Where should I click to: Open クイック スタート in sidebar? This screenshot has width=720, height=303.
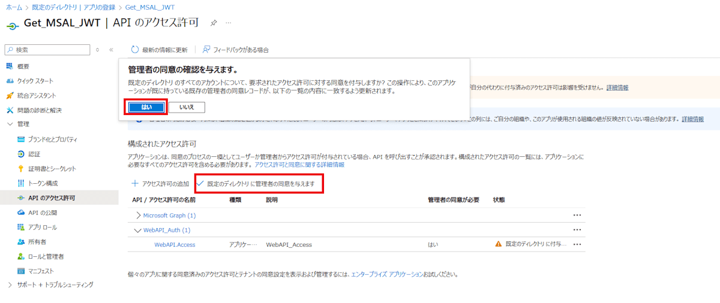pyautogui.click(x=35, y=81)
